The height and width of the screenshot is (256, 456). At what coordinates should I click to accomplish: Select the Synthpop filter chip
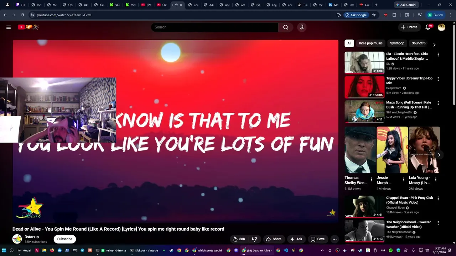click(397, 43)
